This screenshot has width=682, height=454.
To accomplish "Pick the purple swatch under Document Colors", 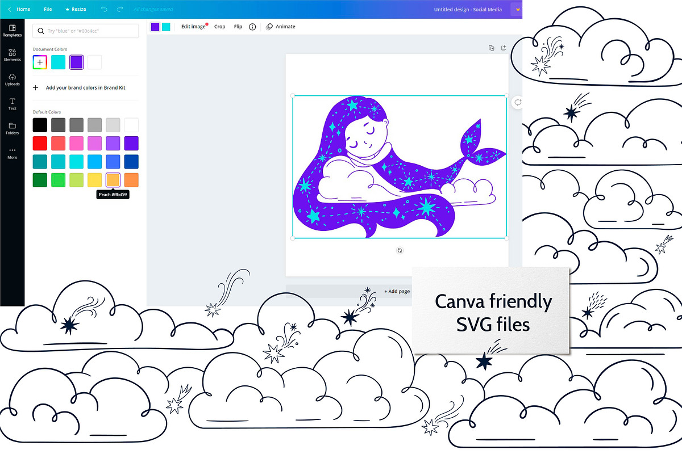I will tap(77, 62).
